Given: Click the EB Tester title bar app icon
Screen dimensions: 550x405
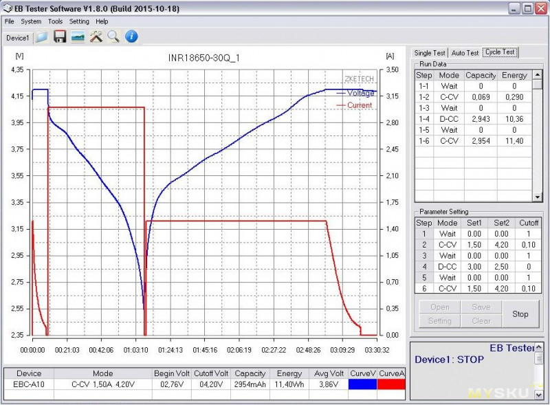Looking at the screenshot, I should (x=8, y=8).
